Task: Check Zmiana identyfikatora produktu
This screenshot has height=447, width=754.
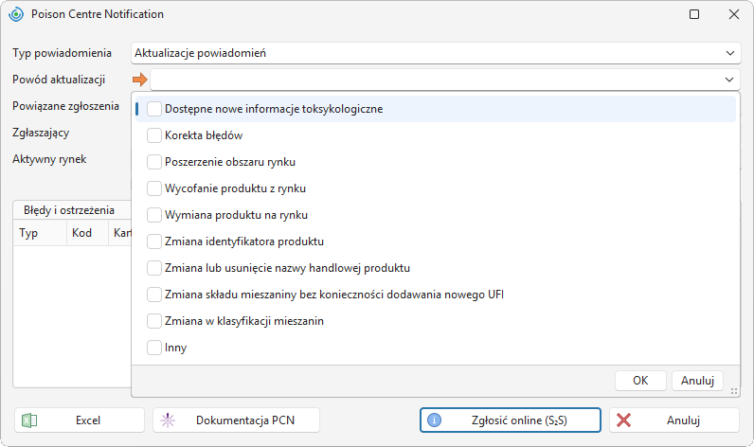Action: pos(154,241)
